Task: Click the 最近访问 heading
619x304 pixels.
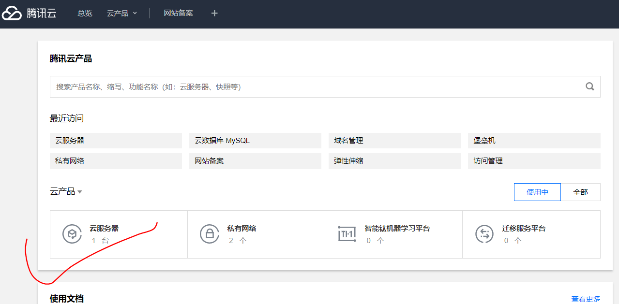Action: 67,118
